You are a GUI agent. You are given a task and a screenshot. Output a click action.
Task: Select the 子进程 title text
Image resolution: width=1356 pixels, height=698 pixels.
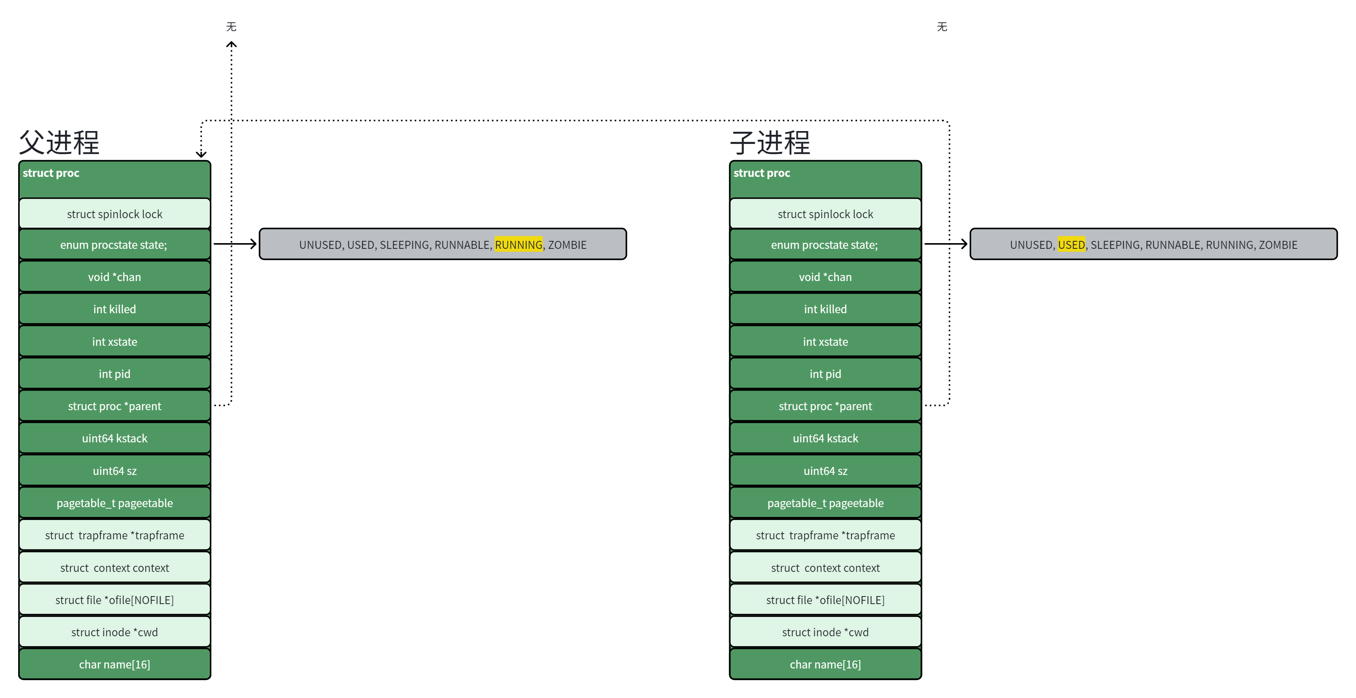(770, 143)
